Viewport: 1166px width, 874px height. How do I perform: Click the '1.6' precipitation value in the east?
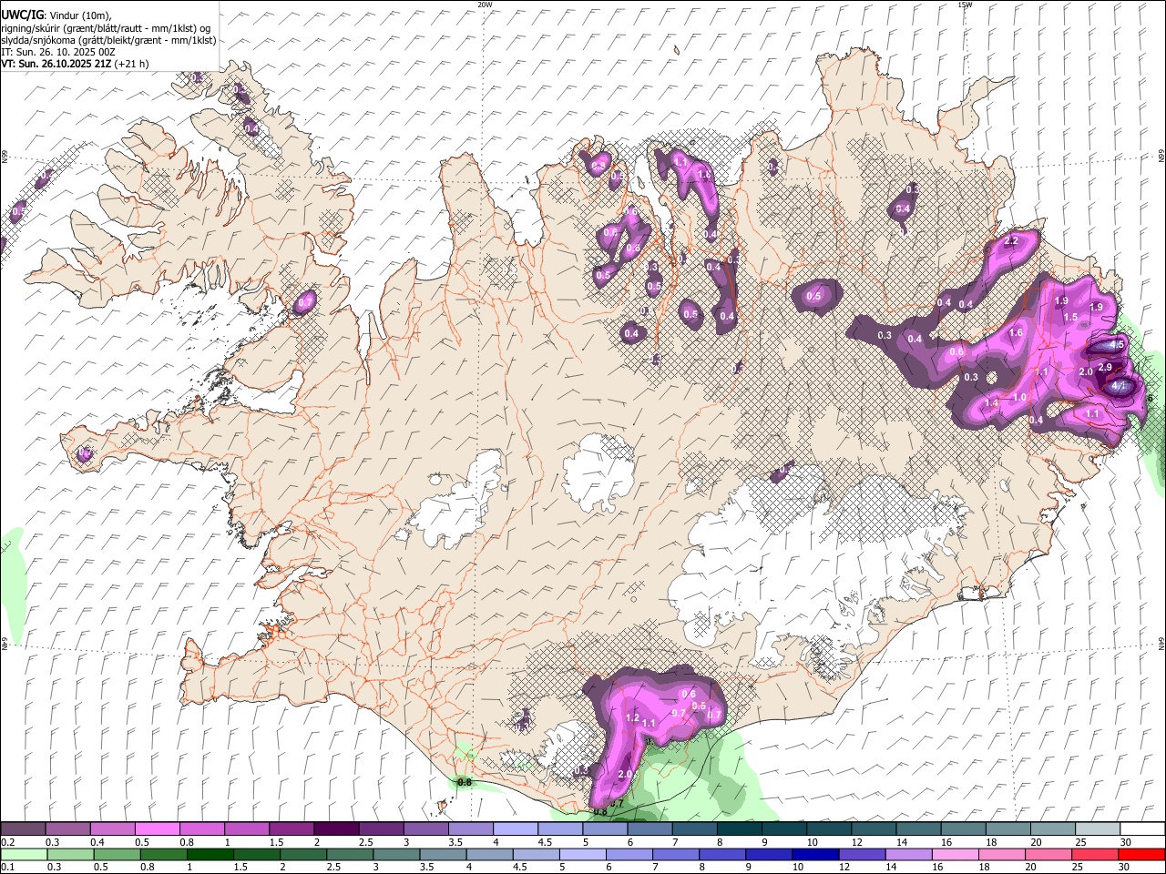tap(1017, 333)
